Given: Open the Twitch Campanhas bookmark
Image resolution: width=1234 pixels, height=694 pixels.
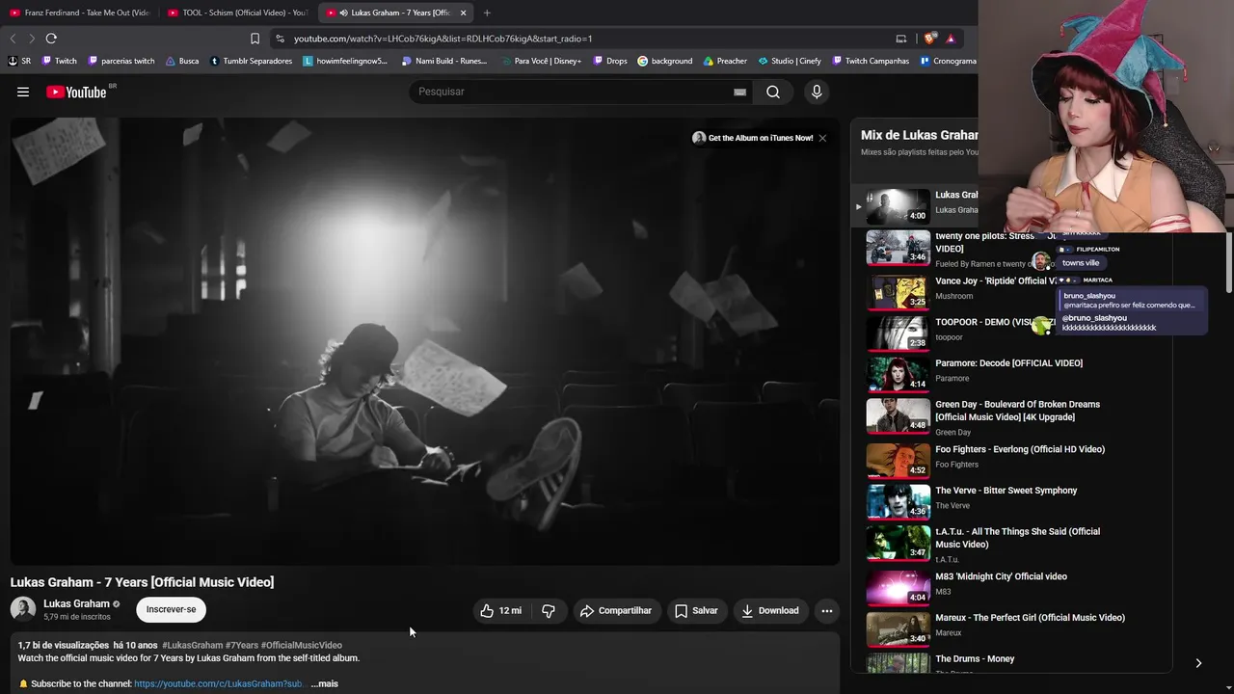Looking at the screenshot, I should coord(871,61).
